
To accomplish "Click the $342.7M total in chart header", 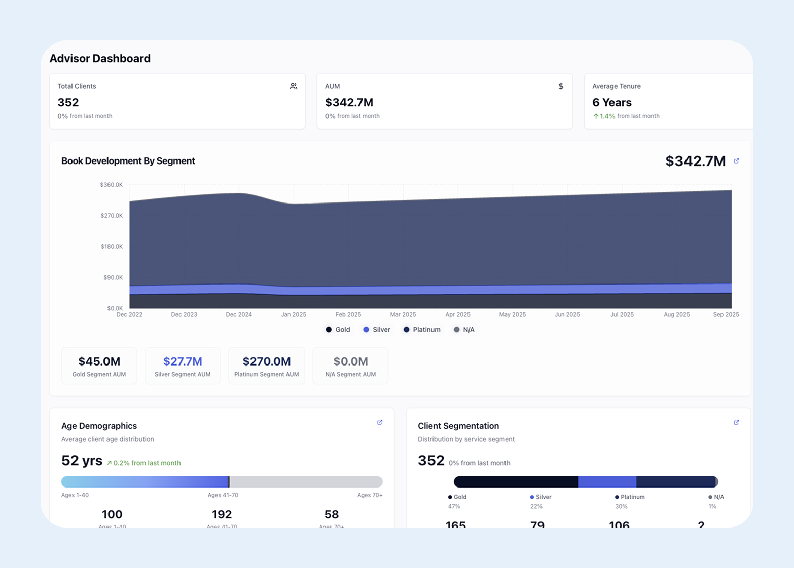I will click(x=695, y=161).
